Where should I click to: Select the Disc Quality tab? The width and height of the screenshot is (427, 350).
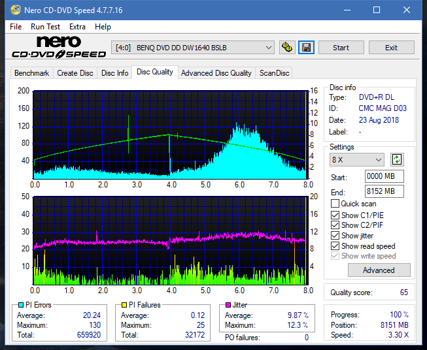155,72
